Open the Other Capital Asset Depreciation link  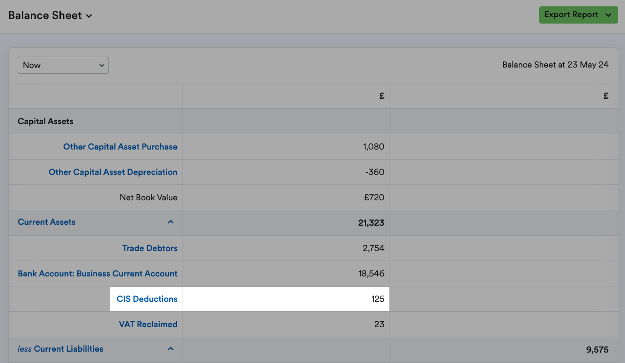pos(113,172)
